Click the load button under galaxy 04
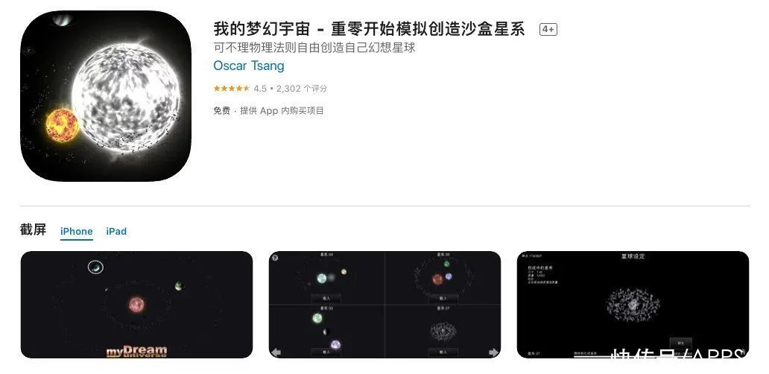The height and width of the screenshot is (374, 769). 326,298
